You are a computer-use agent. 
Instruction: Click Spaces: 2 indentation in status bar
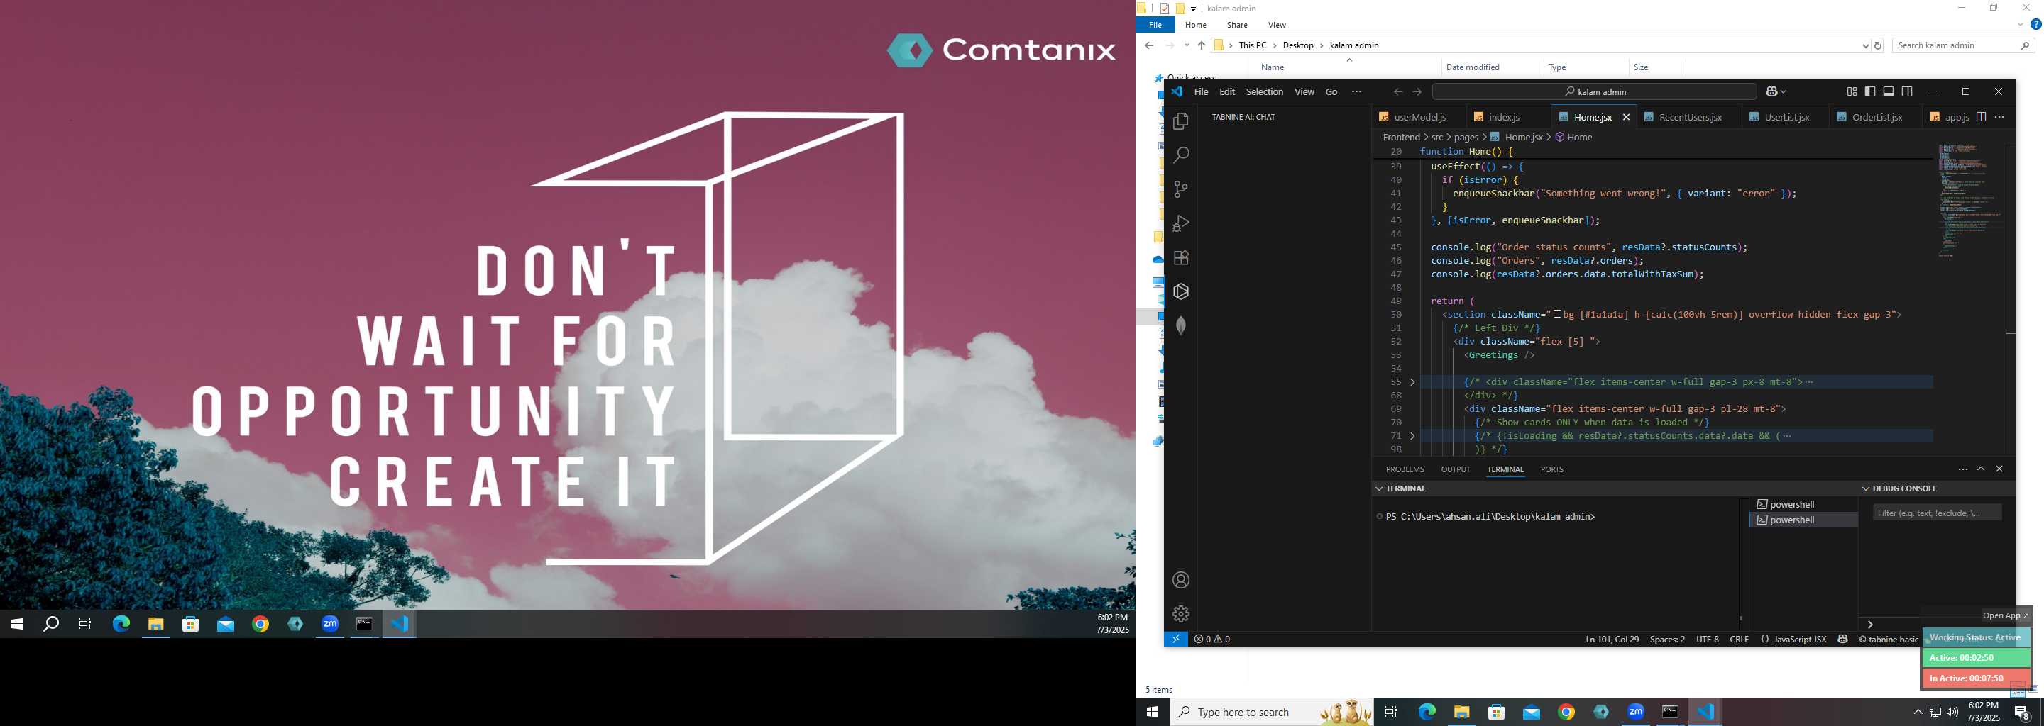[1667, 639]
